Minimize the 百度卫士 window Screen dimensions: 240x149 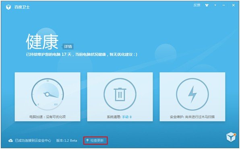click(x=224, y=5)
